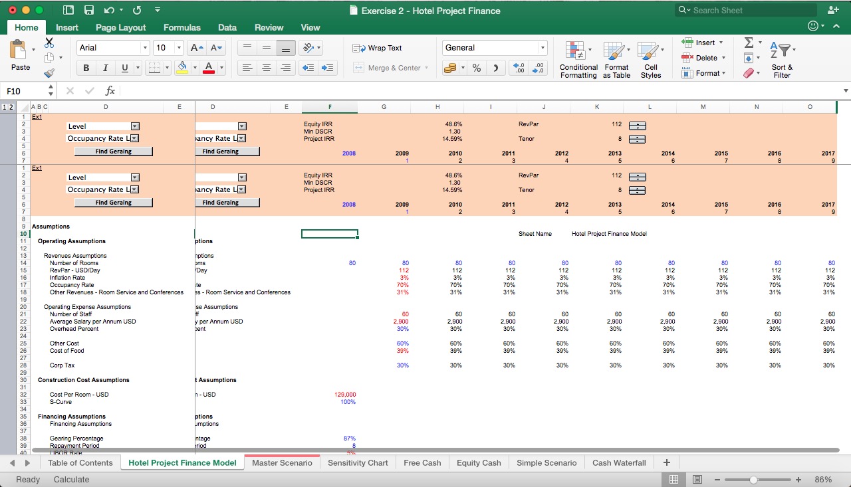Click Calculate in the status bar
This screenshot has width=851, height=487.
70,479
